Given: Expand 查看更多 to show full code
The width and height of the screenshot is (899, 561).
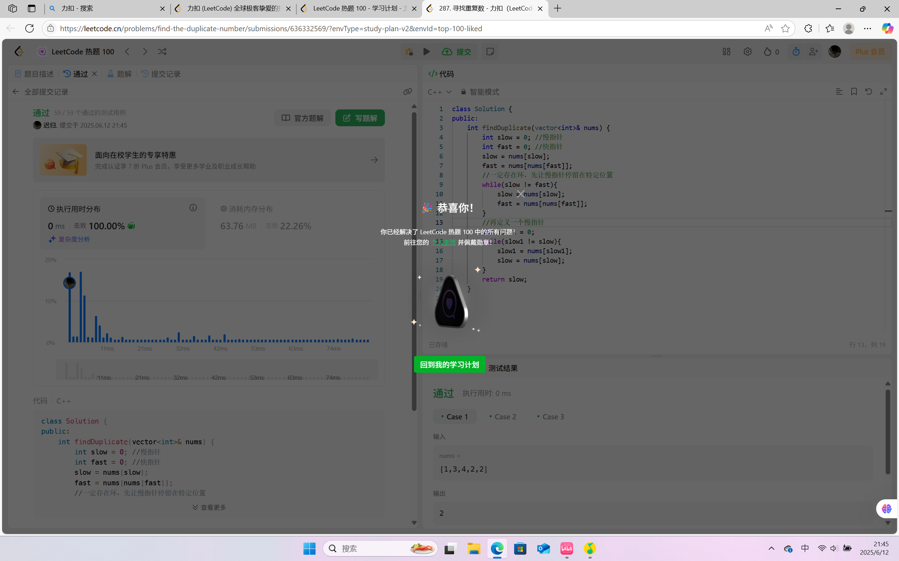Looking at the screenshot, I should [x=209, y=507].
